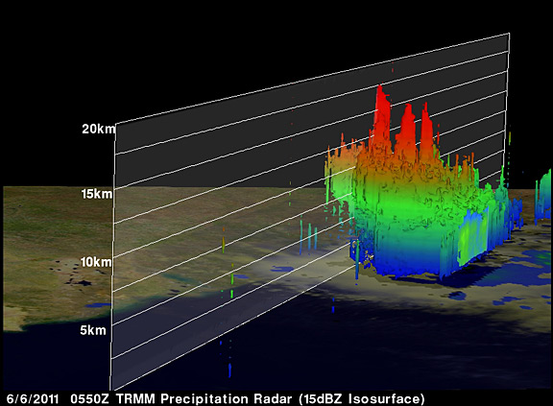This screenshot has height=406, width=553.
Task: Click the small yellow echo column near 10km line
Action: coord(224,242)
